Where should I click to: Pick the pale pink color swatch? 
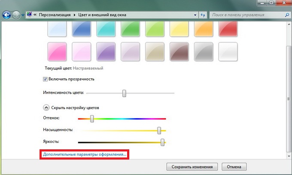click(82, 52)
